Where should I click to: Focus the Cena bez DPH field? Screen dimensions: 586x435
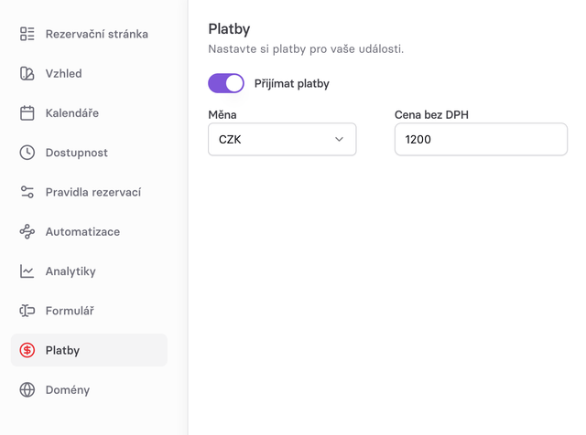pos(481,140)
